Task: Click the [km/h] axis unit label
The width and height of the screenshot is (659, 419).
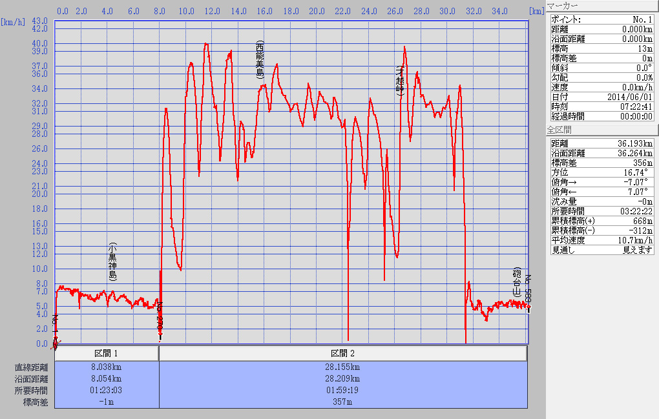Action: pos(12,23)
